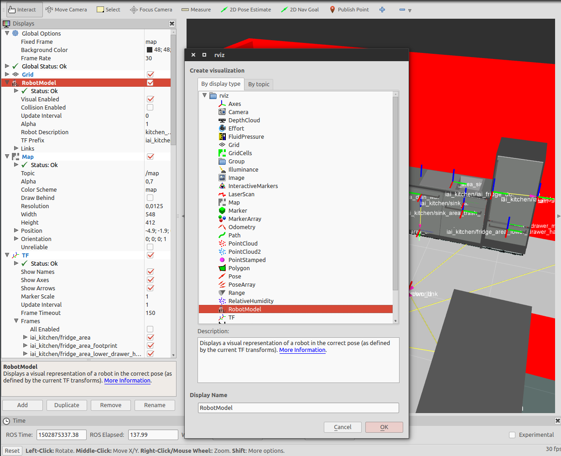Click OK in Create visualization dialog
The width and height of the screenshot is (561, 456).
(x=384, y=427)
